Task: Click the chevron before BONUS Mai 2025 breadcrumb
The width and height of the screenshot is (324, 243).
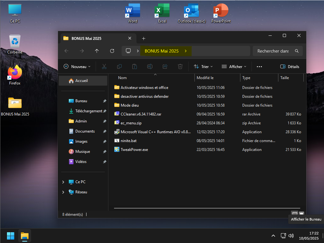Action: (138, 51)
